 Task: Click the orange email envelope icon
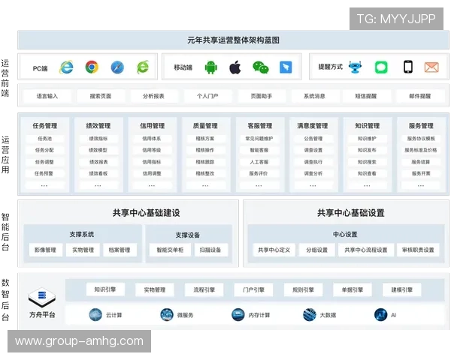point(431,67)
